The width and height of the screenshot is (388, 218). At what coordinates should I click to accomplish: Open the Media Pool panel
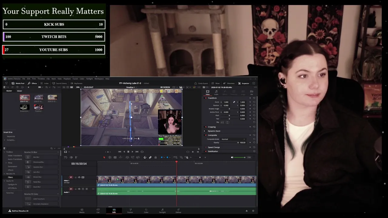pos(18,83)
